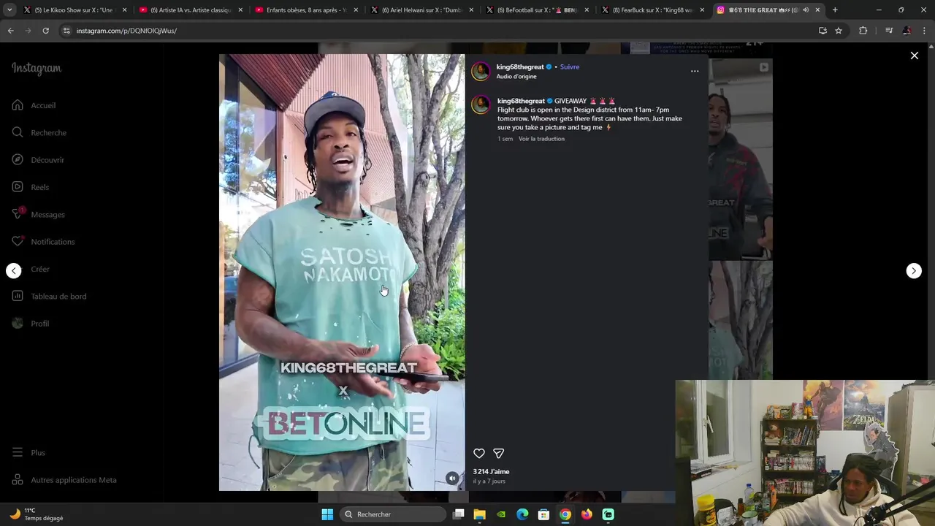Open Autres applications Meta
Viewport: 935px width, 526px height.
pos(64,480)
